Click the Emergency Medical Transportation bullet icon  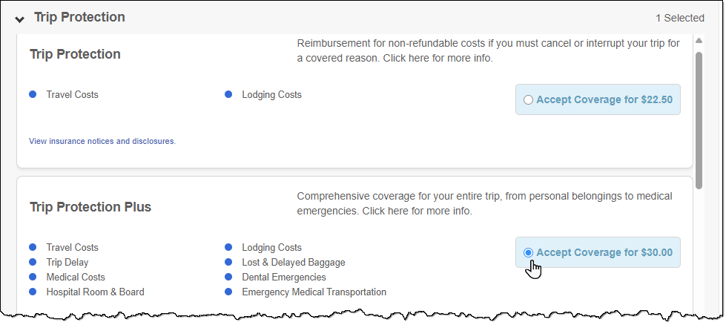click(228, 292)
